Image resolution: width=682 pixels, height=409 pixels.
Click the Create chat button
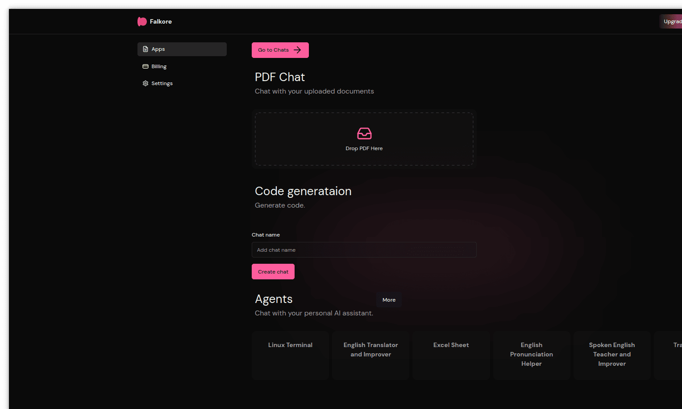tap(273, 272)
